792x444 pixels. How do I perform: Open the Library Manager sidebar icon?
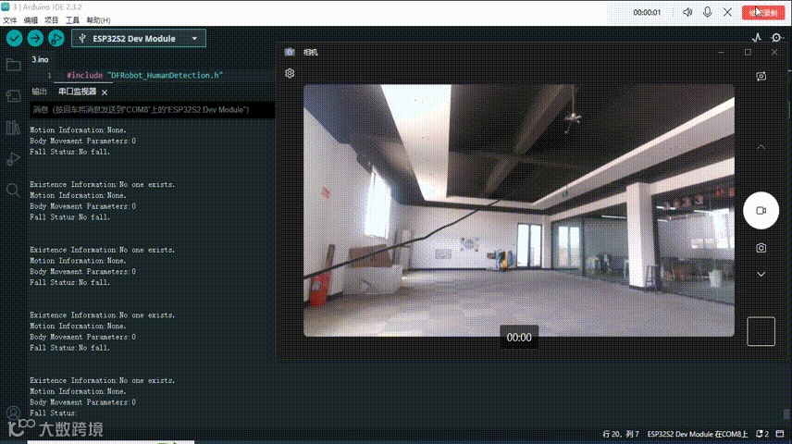pyautogui.click(x=13, y=128)
